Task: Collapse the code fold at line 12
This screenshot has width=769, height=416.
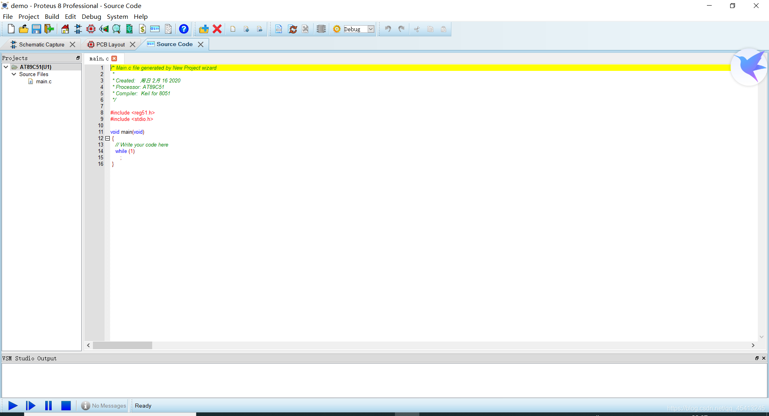Action: pos(107,138)
